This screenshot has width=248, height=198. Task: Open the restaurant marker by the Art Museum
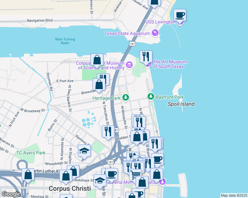point(146,57)
